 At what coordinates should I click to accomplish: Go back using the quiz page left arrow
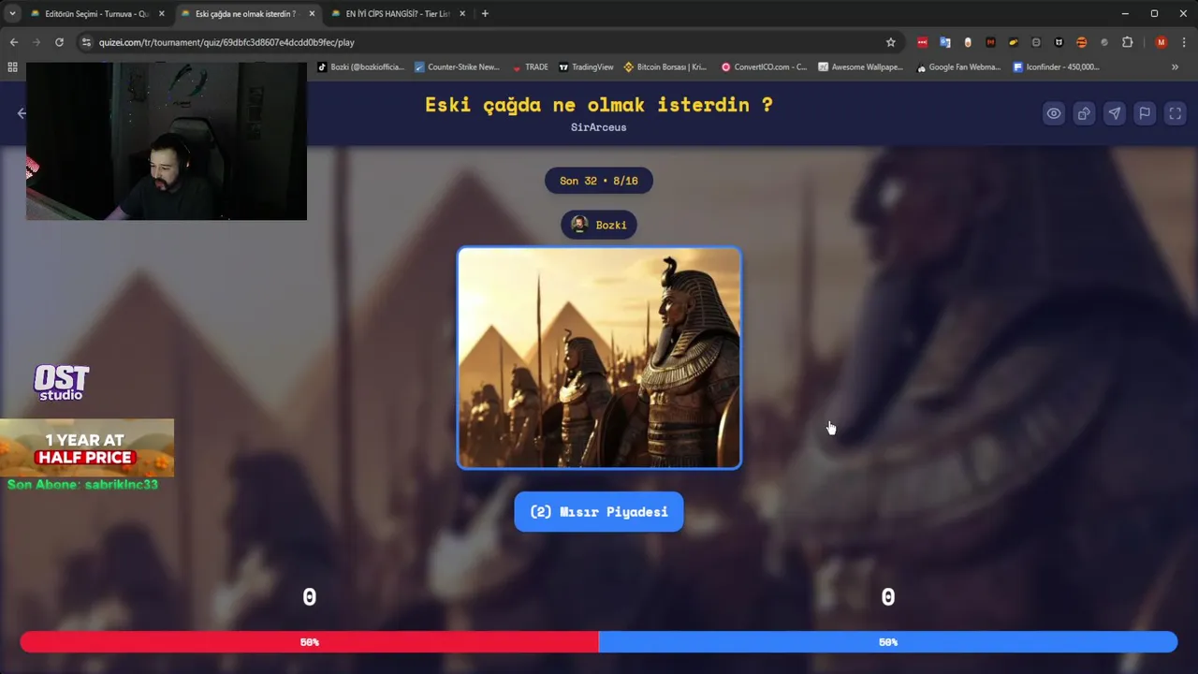pos(22,113)
